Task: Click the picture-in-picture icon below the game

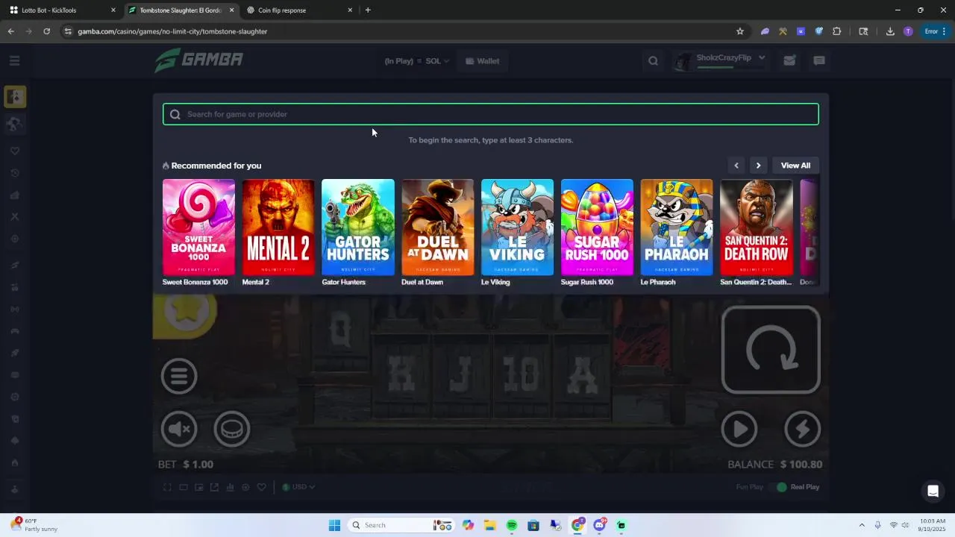Action: point(198,487)
